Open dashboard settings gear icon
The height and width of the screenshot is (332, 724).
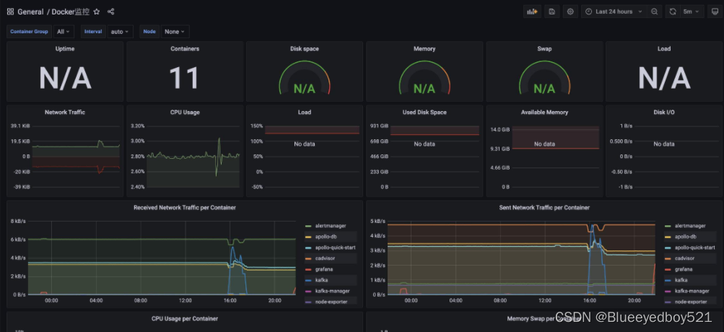tap(570, 12)
